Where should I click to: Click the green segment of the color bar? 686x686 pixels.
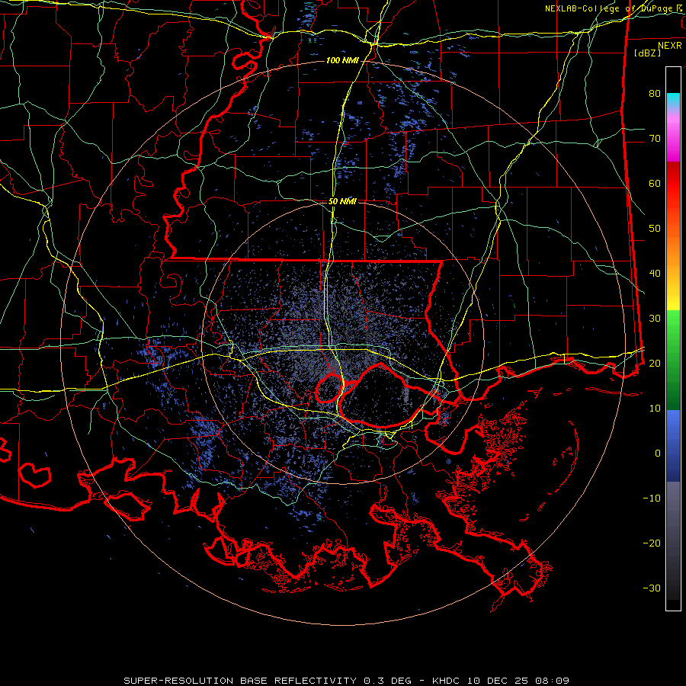673,360
